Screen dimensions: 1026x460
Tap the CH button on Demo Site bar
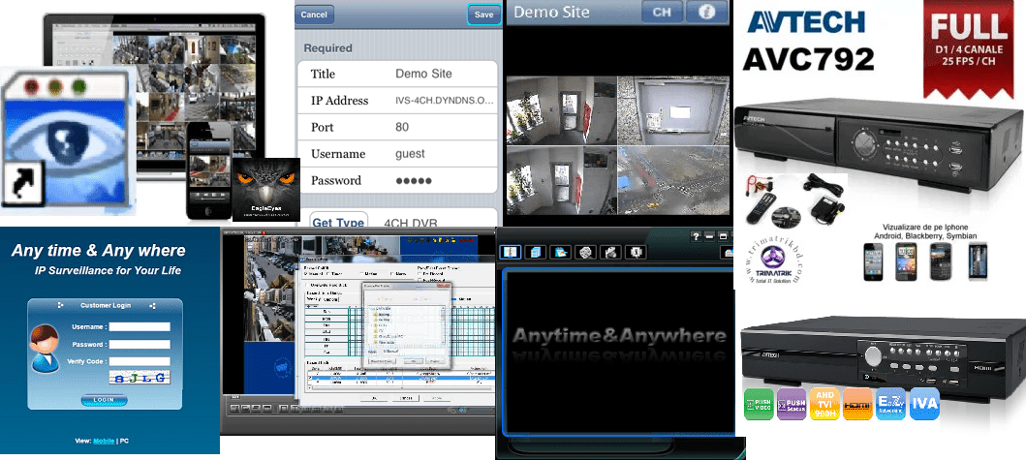[662, 12]
